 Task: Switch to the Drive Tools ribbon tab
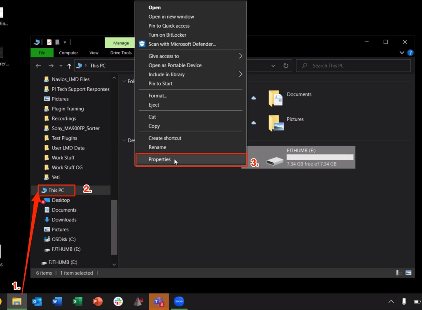pos(121,53)
